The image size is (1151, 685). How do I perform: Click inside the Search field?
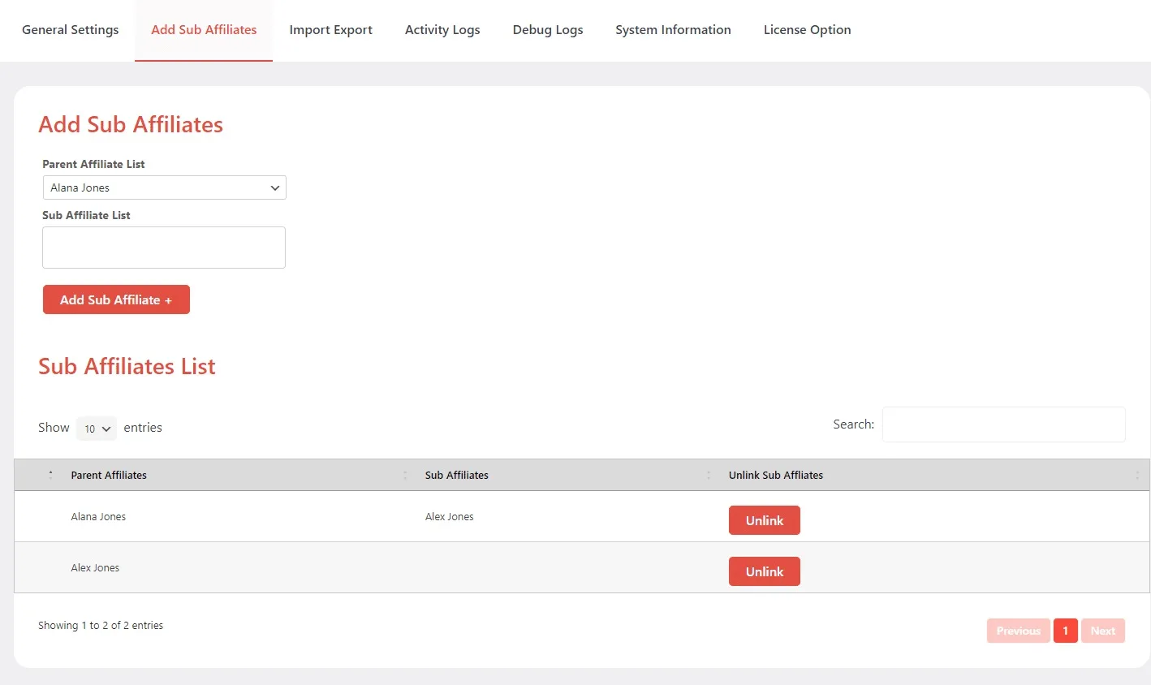point(1002,424)
